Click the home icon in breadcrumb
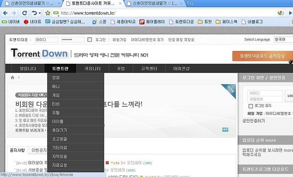 [13, 78]
